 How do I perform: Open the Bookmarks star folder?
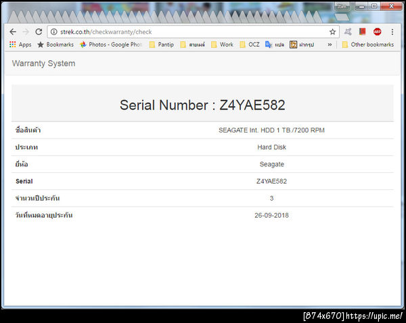tap(55, 45)
